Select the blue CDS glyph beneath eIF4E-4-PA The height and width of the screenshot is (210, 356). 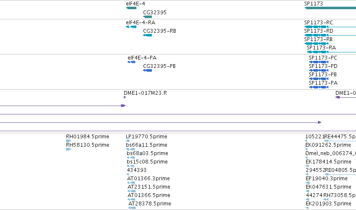coord(131,62)
